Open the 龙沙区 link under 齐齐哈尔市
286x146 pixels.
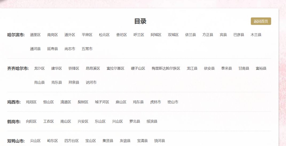(39, 68)
